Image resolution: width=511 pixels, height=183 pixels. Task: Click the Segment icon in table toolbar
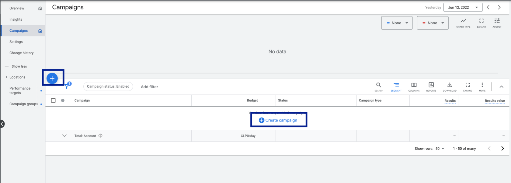[396, 86]
